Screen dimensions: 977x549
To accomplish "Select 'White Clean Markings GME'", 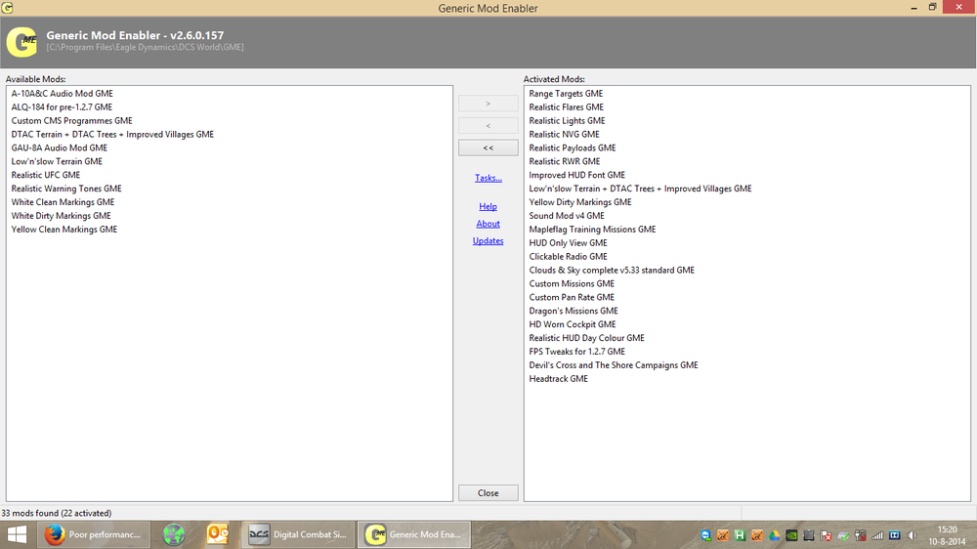I will [x=63, y=202].
